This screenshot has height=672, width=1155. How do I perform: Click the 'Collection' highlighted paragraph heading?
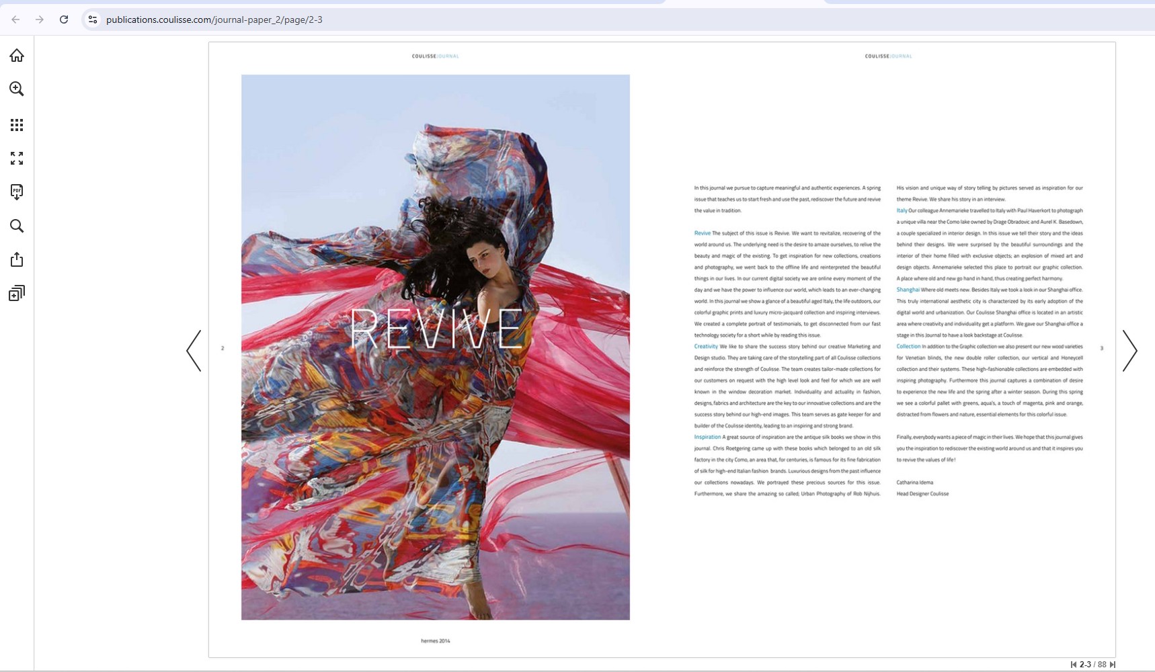click(x=908, y=347)
